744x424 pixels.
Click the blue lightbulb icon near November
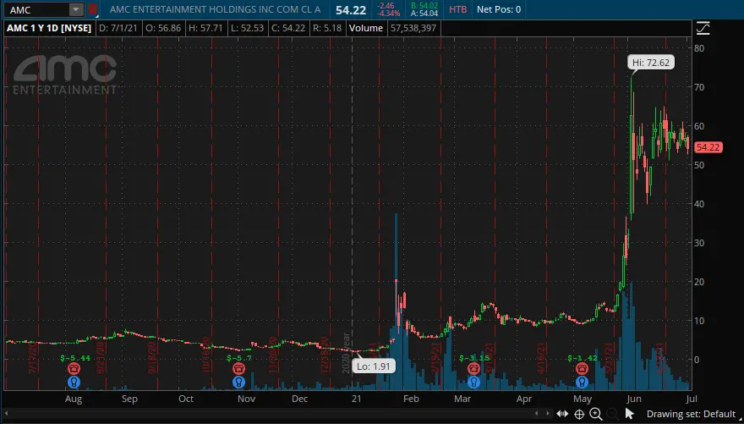tap(238, 382)
